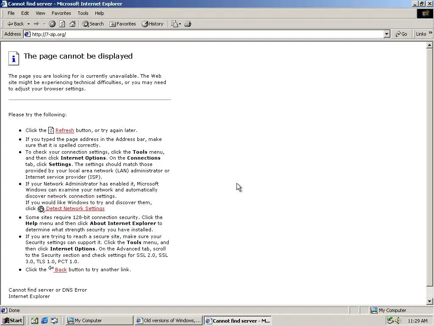
Task: Click Show Desktop quick launch icon
Action: pos(54,320)
